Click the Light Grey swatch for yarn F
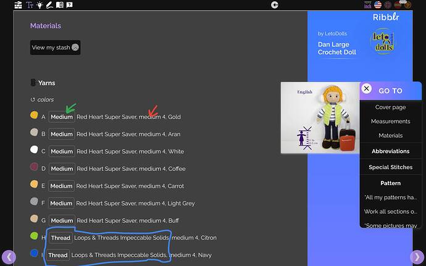426x266 pixels. tap(34, 201)
